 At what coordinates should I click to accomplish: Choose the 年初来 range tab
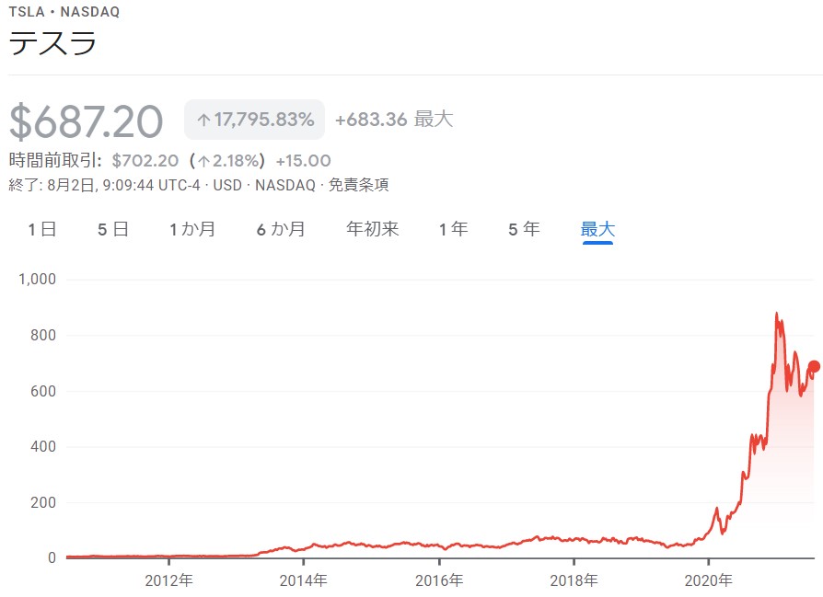(373, 229)
